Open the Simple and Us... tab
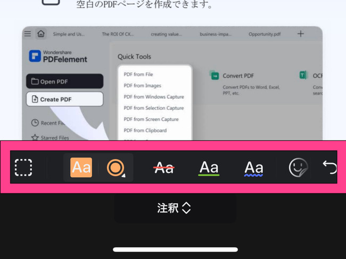This screenshot has width=346, height=259. tap(69, 34)
